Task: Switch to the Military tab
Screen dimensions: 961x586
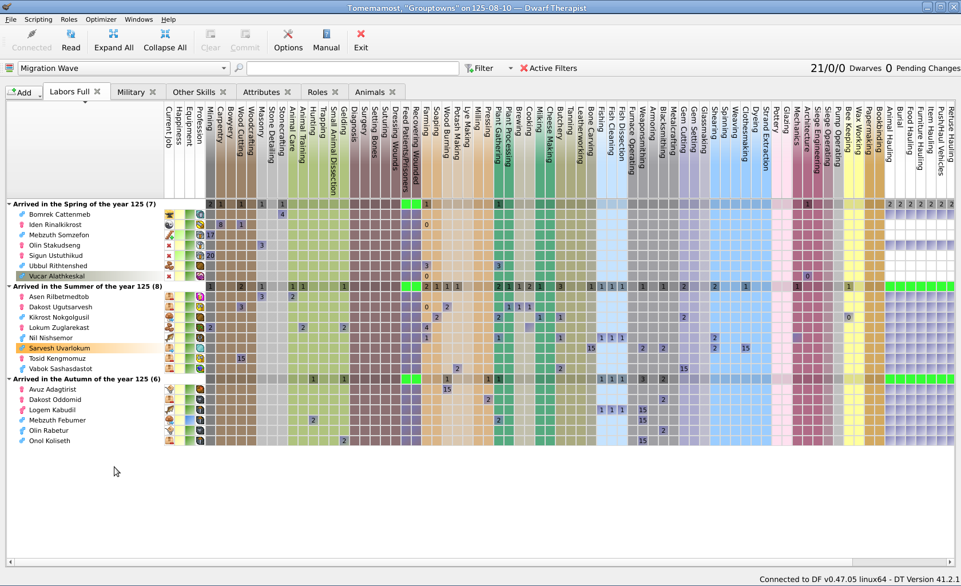Action: [137, 92]
